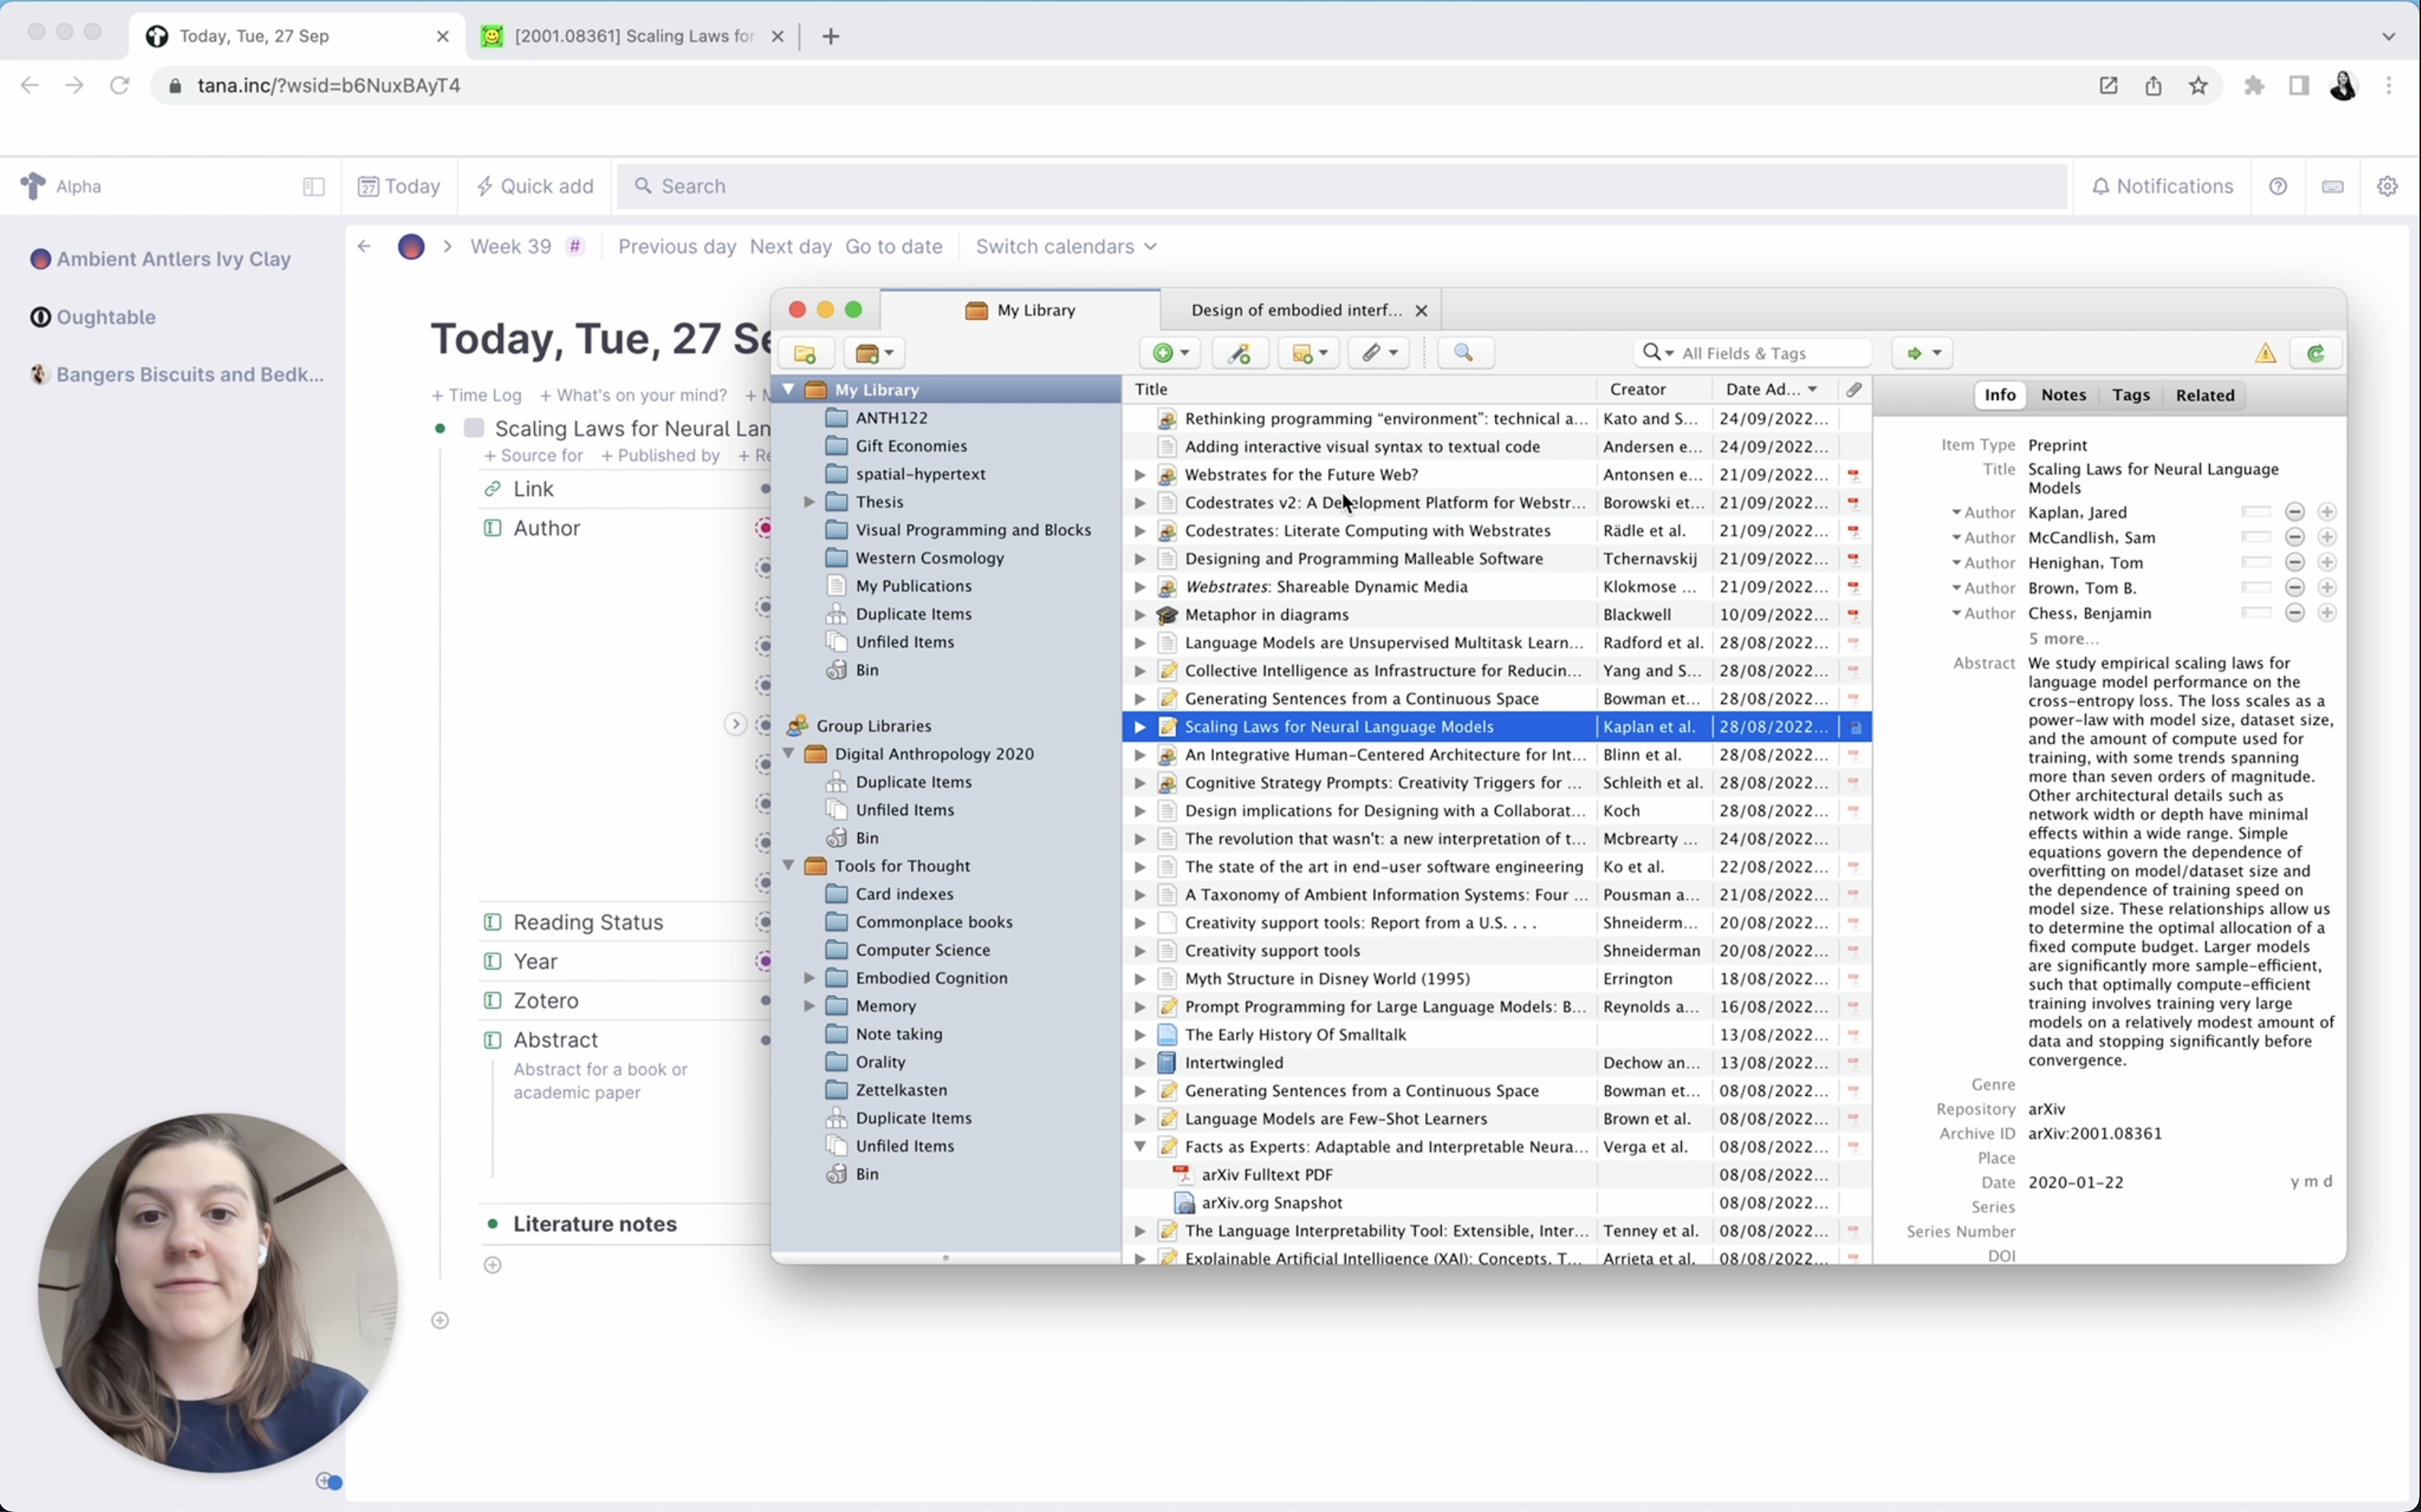Click Quick add in Tana toolbar
The height and width of the screenshot is (1512, 2421).
(x=535, y=186)
